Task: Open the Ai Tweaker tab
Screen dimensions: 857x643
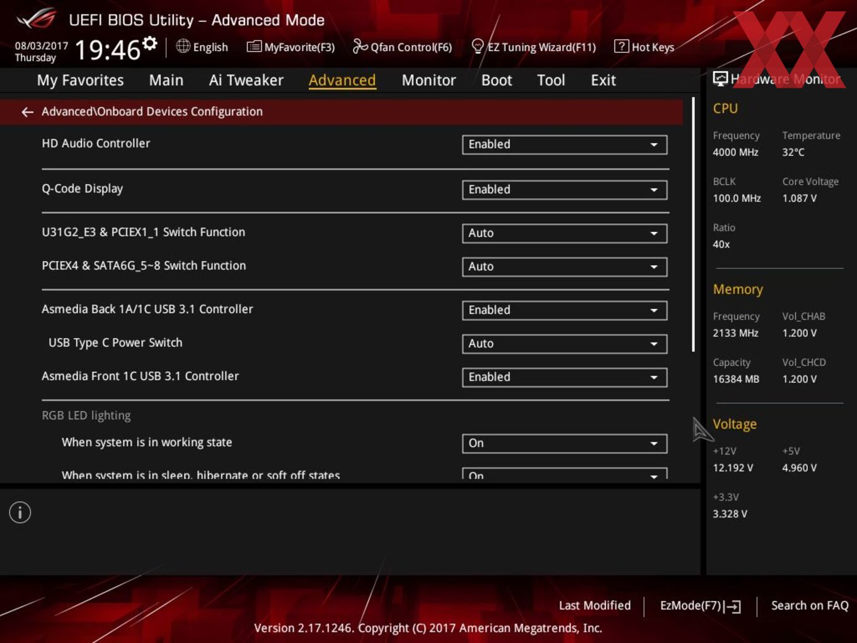Action: tap(246, 80)
